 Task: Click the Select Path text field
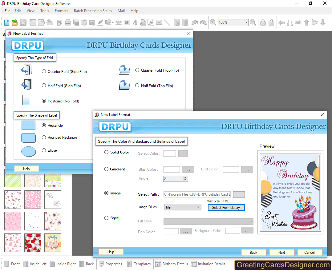tap(197, 194)
